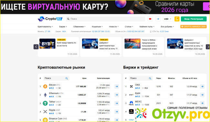Click the Ethereum coin icon
Screen dimensions: 210x122
pyautogui.click(x=45, y=95)
